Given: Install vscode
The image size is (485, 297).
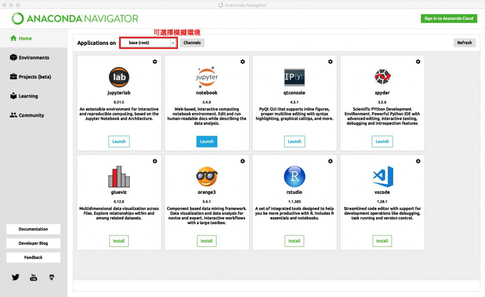Looking at the screenshot, I should pyautogui.click(x=382, y=241).
